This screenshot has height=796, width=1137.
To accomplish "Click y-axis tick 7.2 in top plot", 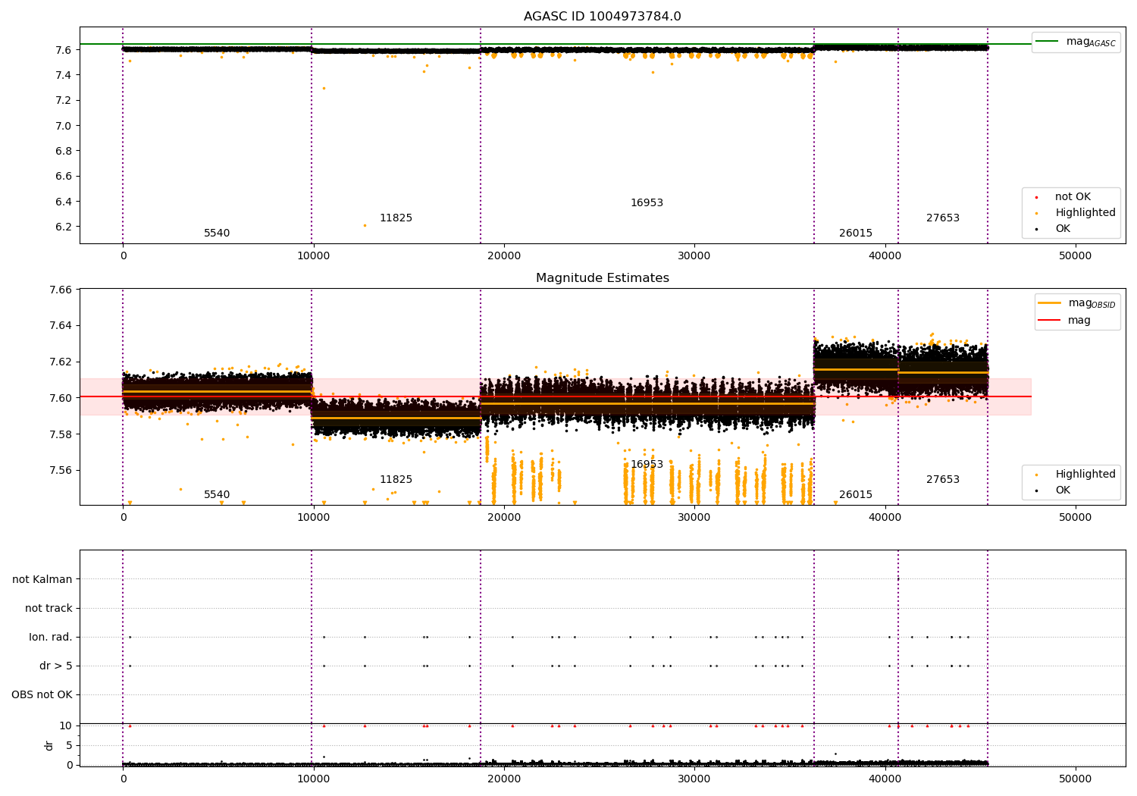I will [x=63, y=100].
